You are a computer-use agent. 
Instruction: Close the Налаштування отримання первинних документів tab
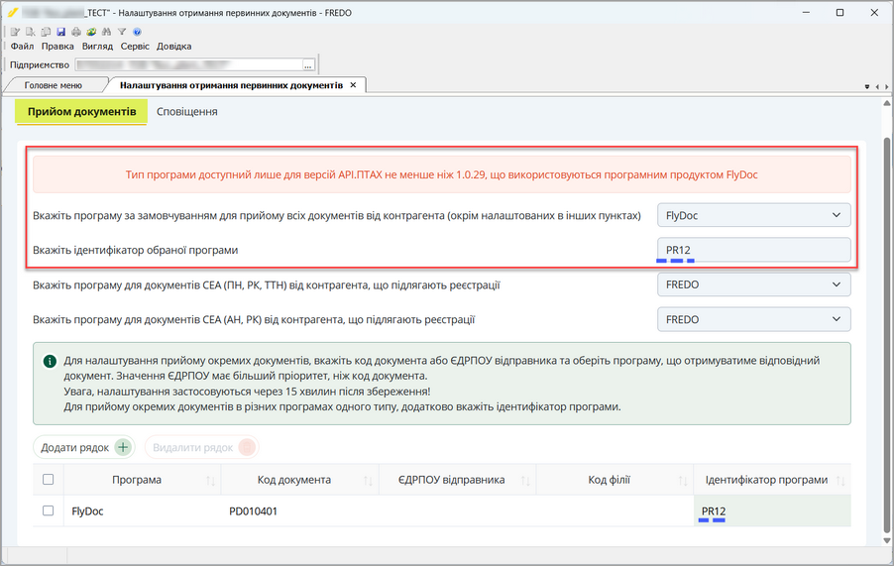(354, 85)
